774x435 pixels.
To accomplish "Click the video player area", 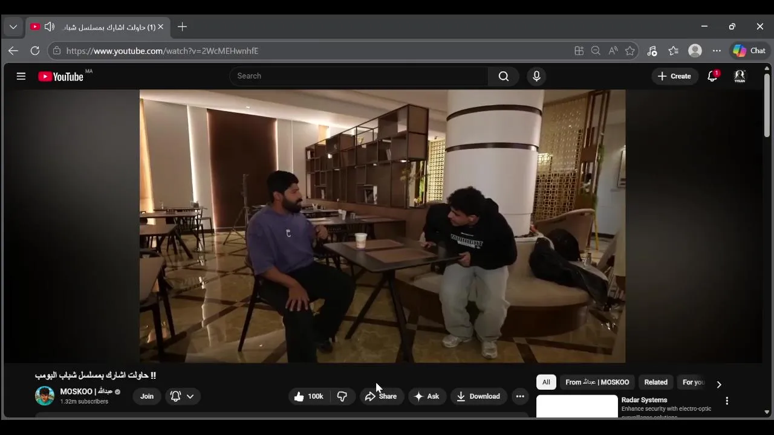I will point(382,227).
